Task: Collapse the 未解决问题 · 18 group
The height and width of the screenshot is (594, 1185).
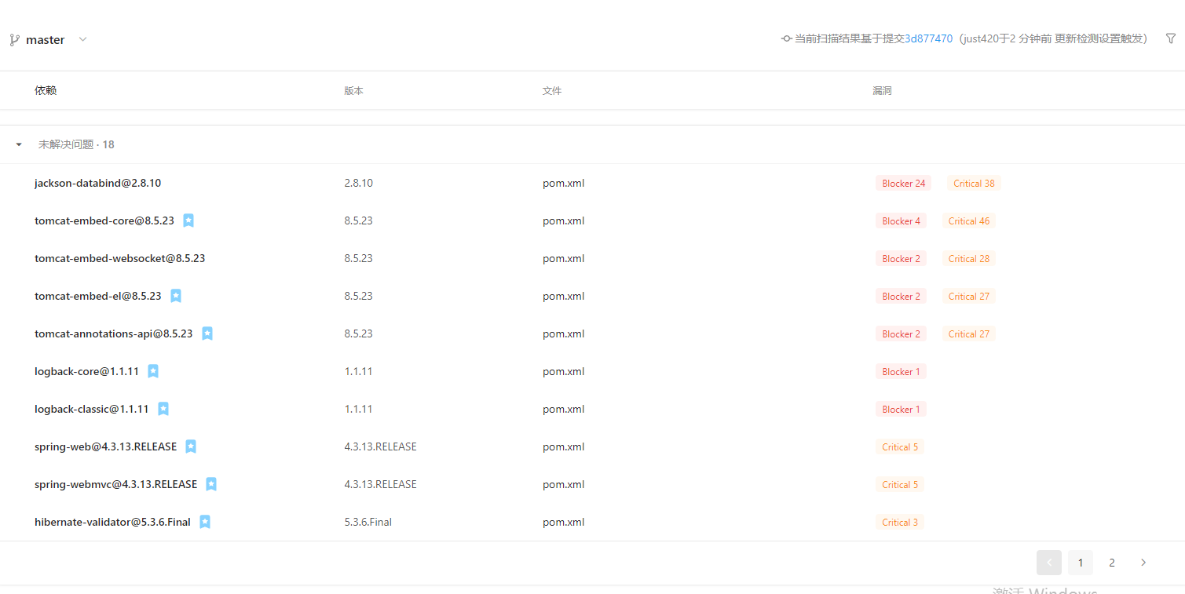Action: coord(19,144)
